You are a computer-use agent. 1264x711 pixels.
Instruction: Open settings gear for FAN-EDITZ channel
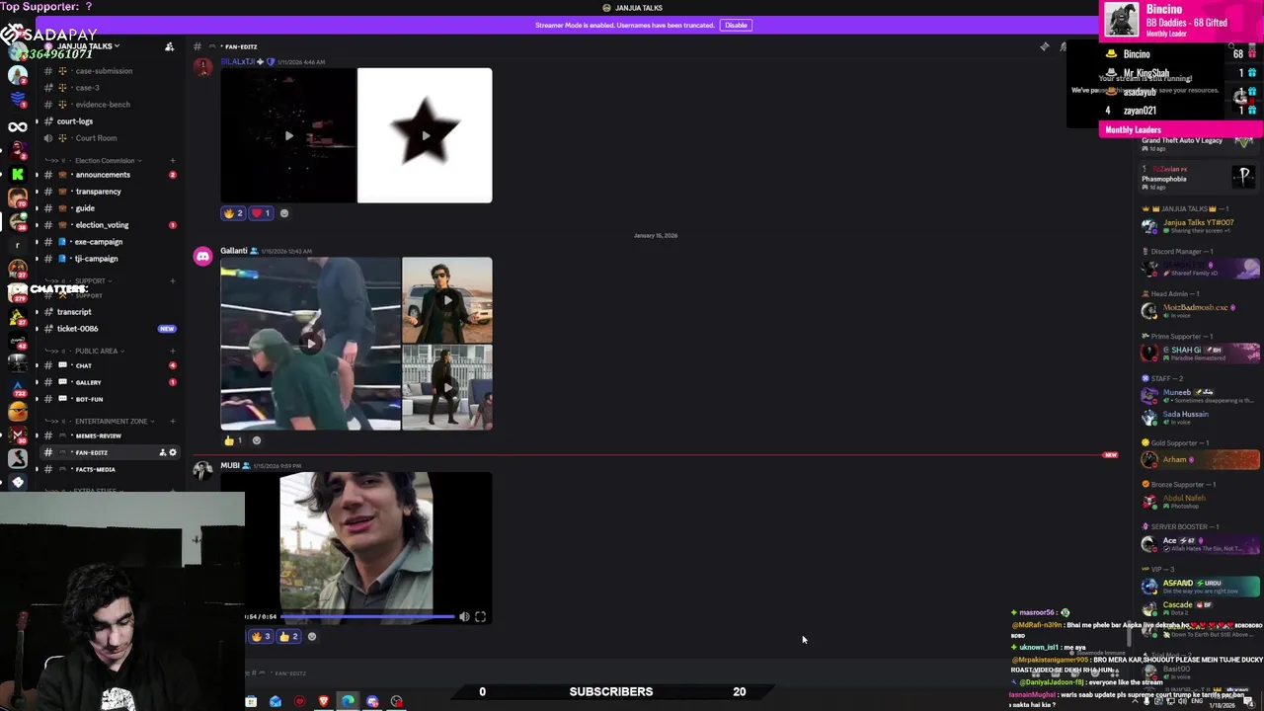point(173,452)
